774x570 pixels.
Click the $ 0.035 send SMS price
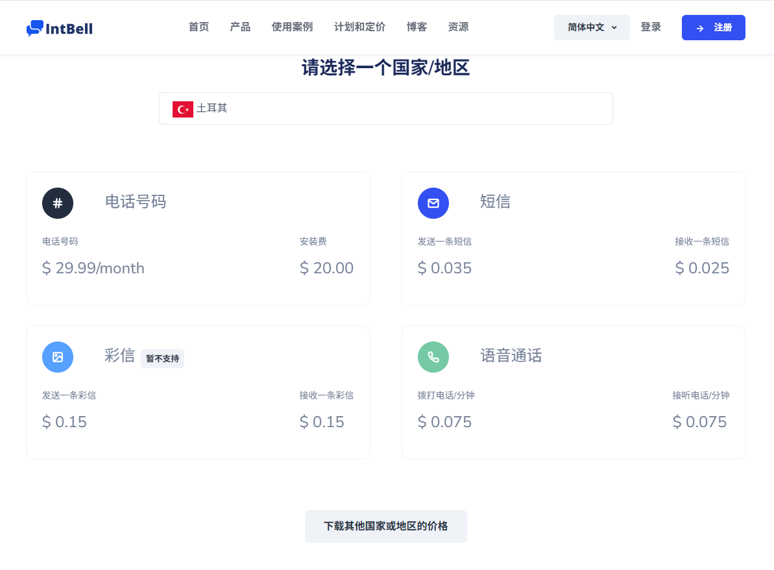tap(445, 268)
